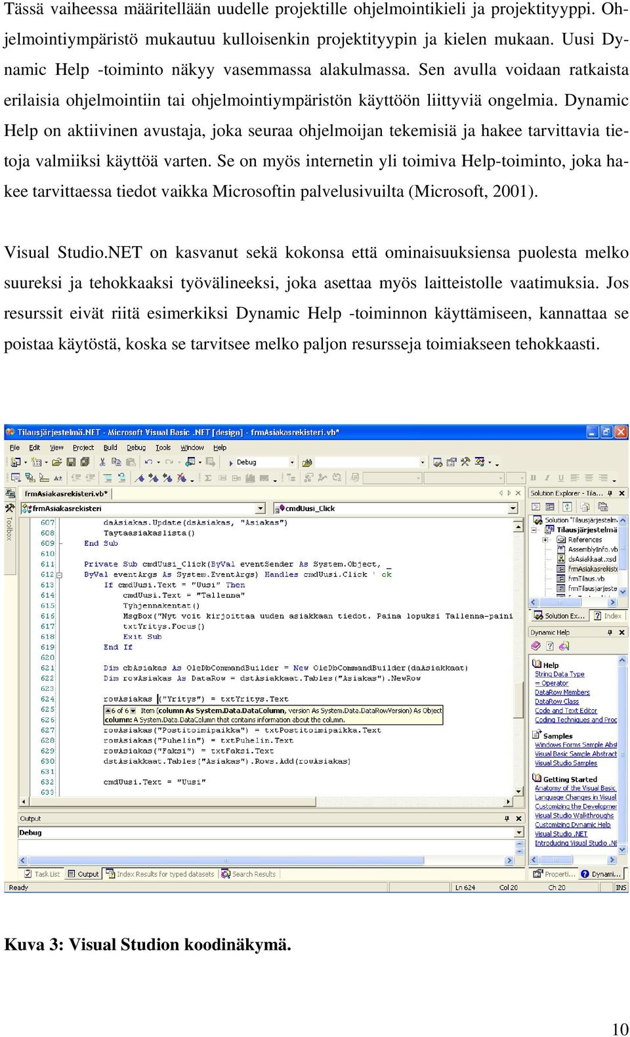Toggle the Bold formatting button
Viewport: 630px width, 1037px height.
click(533, 478)
